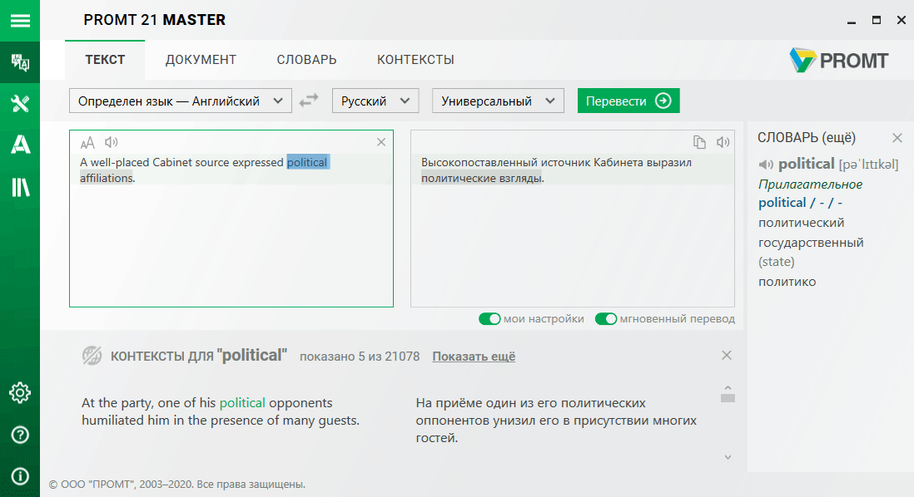Click the PROMT logo
Image resolution: width=914 pixels, height=497 pixels.
[x=839, y=60]
